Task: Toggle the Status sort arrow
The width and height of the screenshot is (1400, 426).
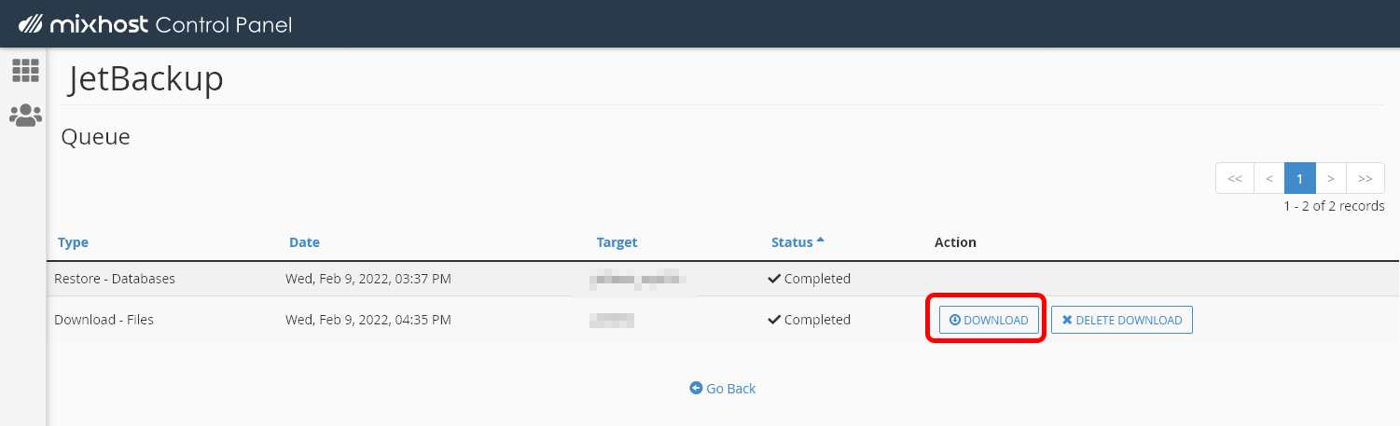Action: (821, 240)
